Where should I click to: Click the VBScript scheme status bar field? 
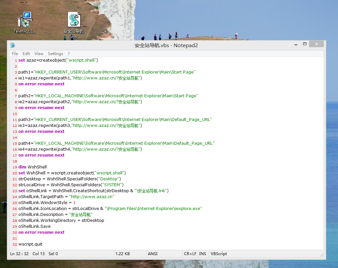pos(219,254)
